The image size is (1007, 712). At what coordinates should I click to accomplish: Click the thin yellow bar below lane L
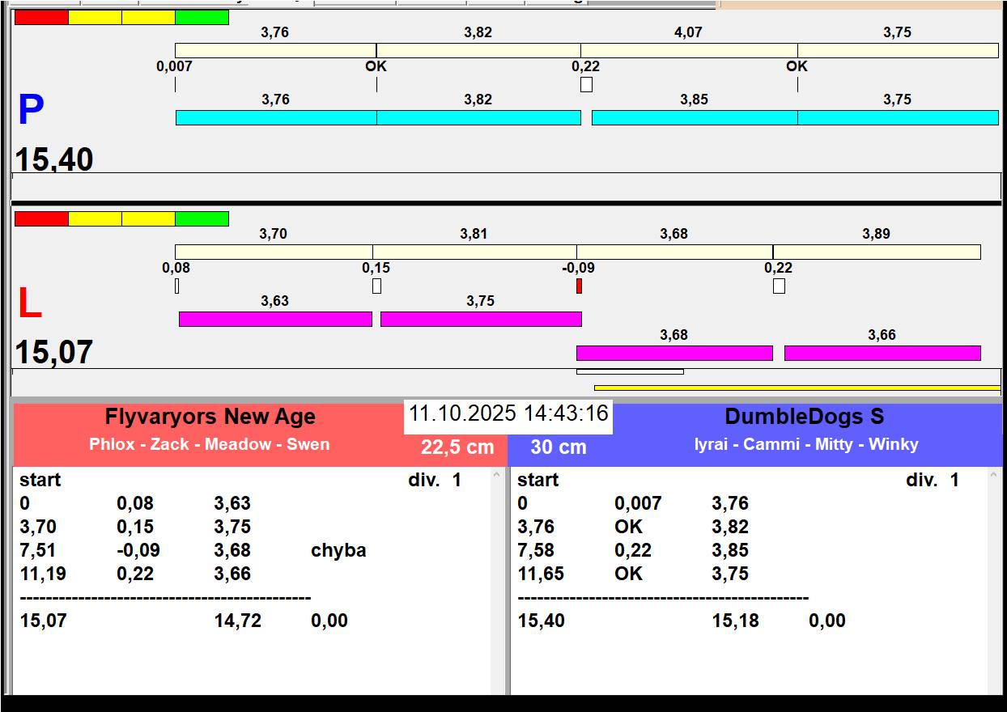tap(797, 388)
